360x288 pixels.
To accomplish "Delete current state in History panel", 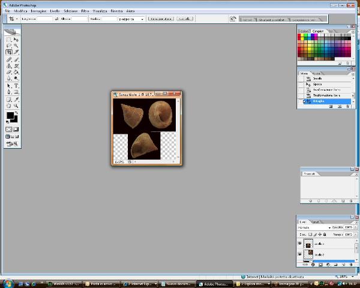I will tap(347, 106).
